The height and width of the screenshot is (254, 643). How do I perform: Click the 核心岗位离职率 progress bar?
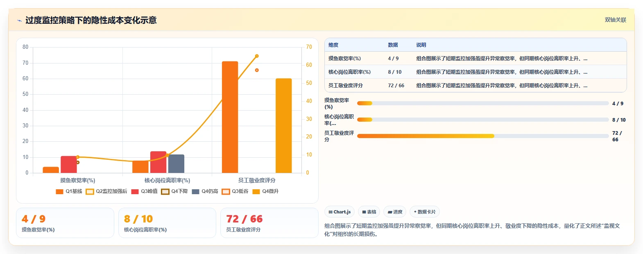483,120
